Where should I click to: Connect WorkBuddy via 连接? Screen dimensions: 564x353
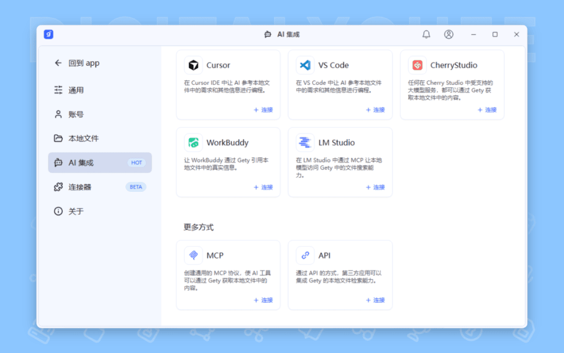(263, 188)
